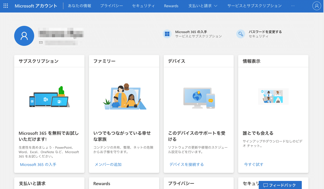
Task: Open Rewards in top navigation
Action: [x=171, y=6]
